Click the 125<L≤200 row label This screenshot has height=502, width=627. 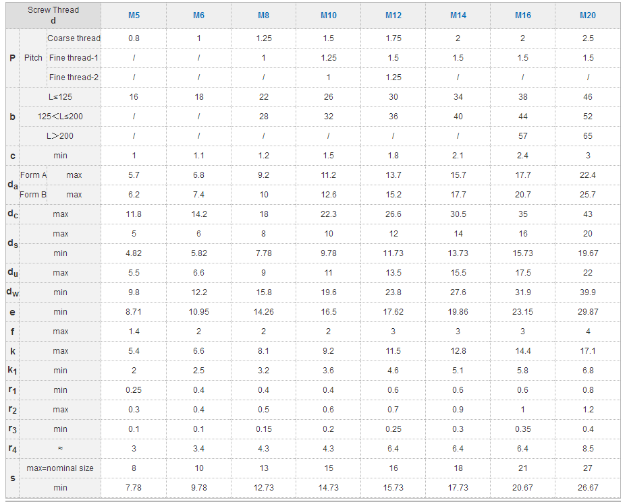[60, 117]
